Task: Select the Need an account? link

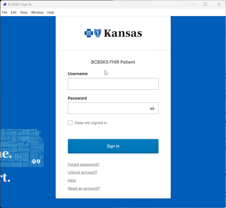Action: coord(84,188)
